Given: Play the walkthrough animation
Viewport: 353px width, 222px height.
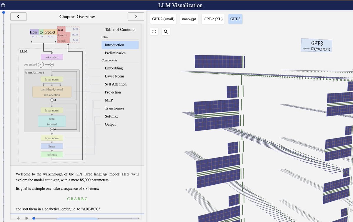Looking at the screenshot, I should (x=27, y=218).
